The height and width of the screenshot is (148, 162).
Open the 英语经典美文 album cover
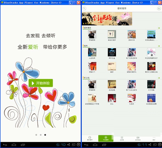[151, 34]
